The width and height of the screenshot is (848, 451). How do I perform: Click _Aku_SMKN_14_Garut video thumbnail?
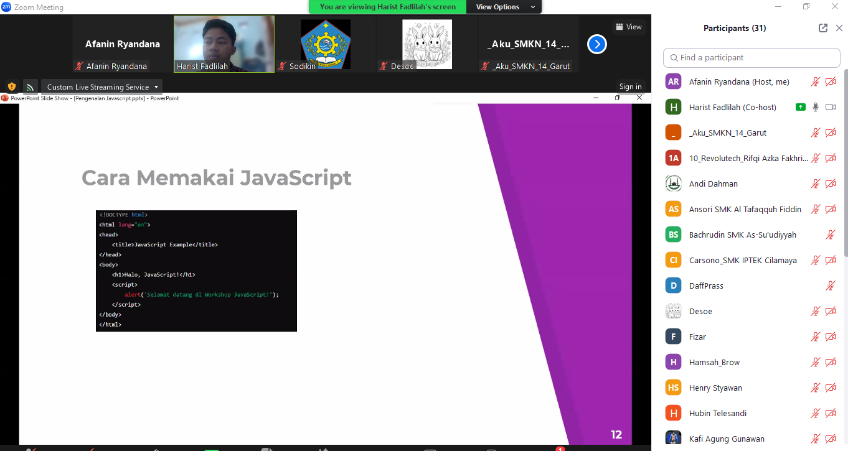pos(529,44)
